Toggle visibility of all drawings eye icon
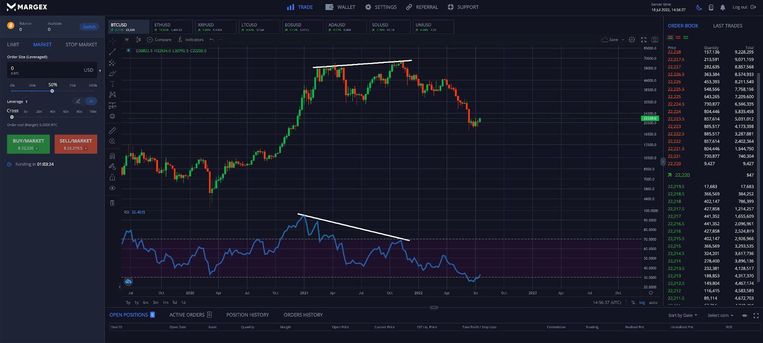 (113, 188)
